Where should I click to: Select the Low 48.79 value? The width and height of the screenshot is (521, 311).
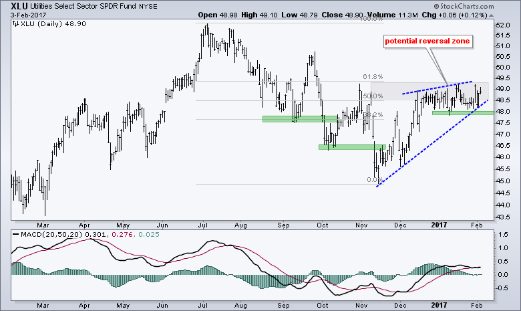pyautogui.click(x=300, y=15)
